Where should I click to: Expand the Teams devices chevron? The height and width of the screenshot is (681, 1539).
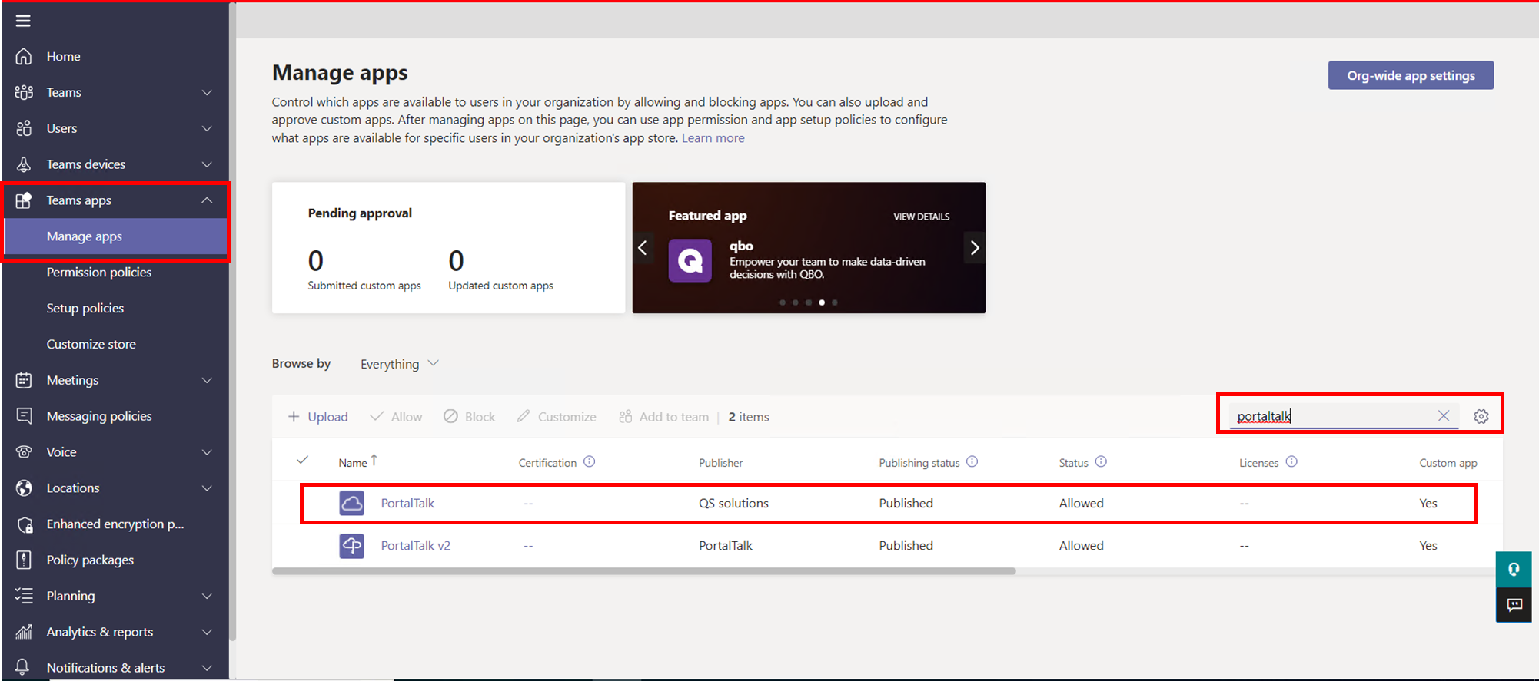(x=207, y=164)
